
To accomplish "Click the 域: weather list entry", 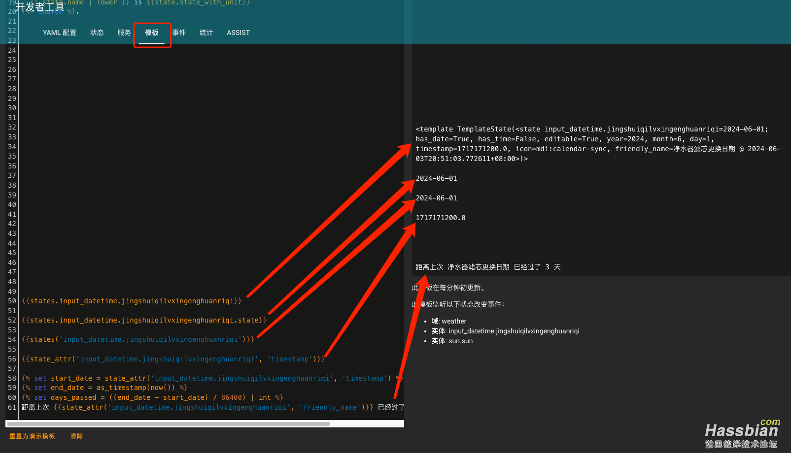I will tap(449, 321).
